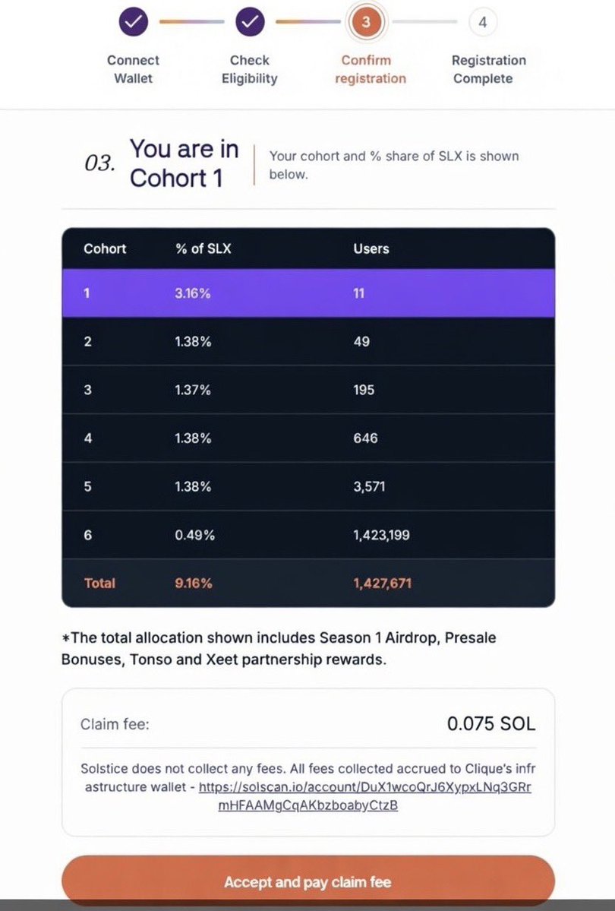Viewport: 615px width, 911px height.
Task: Click the Cohort 6 row showing 0.49%
Action: coord(307,535)
